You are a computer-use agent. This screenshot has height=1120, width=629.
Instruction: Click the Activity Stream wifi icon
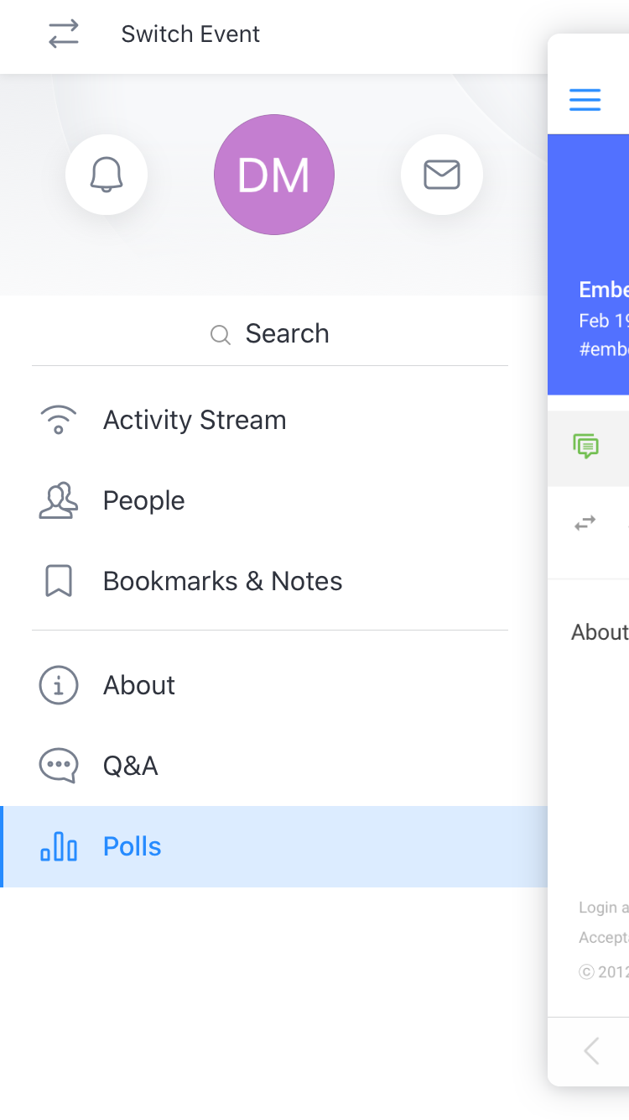pos(58,420)
